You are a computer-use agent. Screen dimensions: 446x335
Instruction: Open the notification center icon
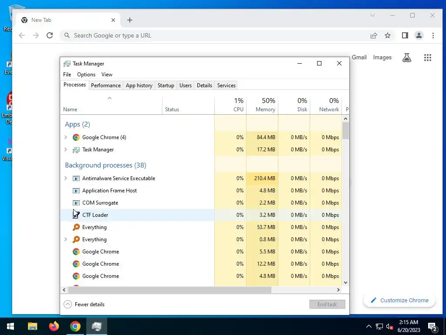coord(432,326)
